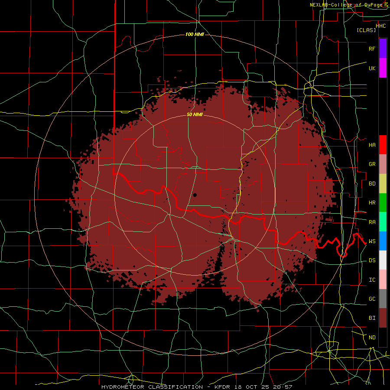
Task: Click the HA red legend swatch
Action: tap(383, 145)
